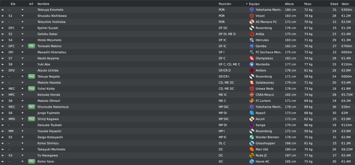Click the Man Utd club badge icon
This screenshot has height=165, width=355.
251,149
